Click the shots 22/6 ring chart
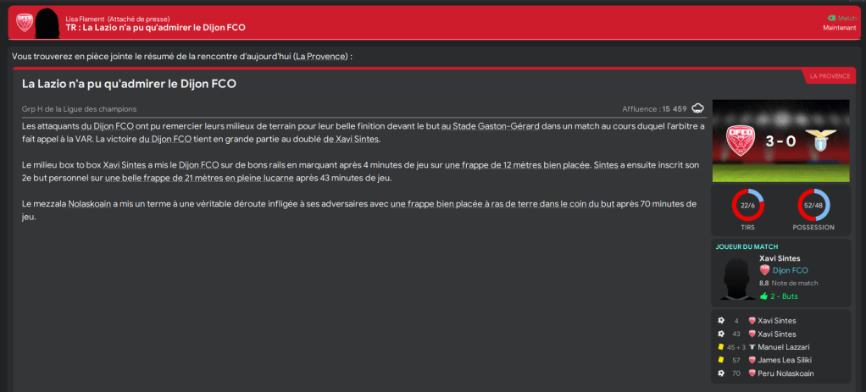The image size is (866, 392). pyautogui.click(x=747, y=206)
